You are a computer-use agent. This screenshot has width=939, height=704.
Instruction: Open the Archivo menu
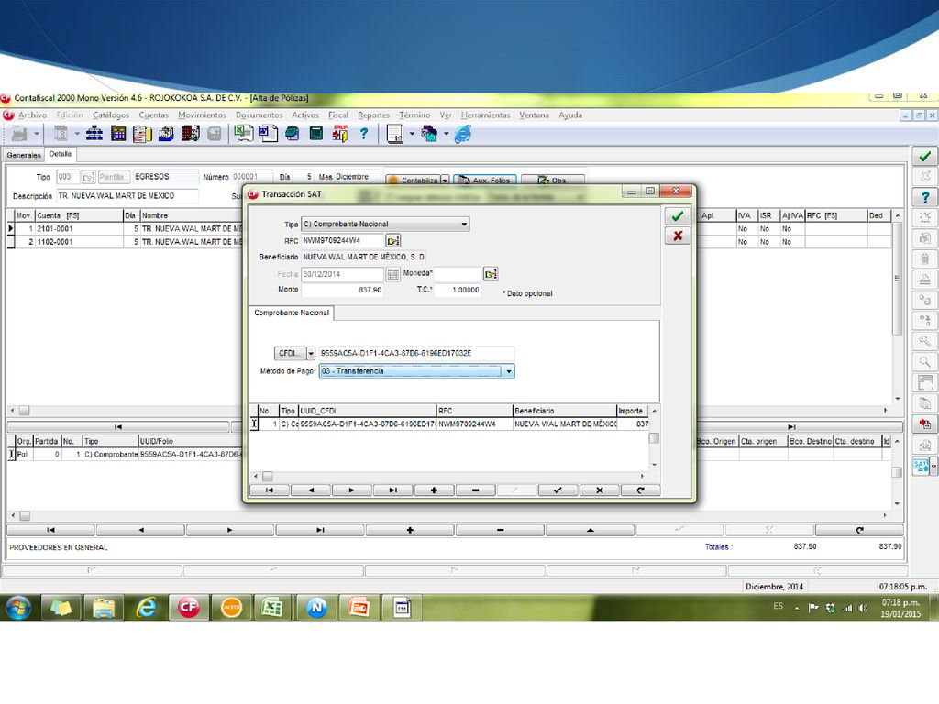32,115
